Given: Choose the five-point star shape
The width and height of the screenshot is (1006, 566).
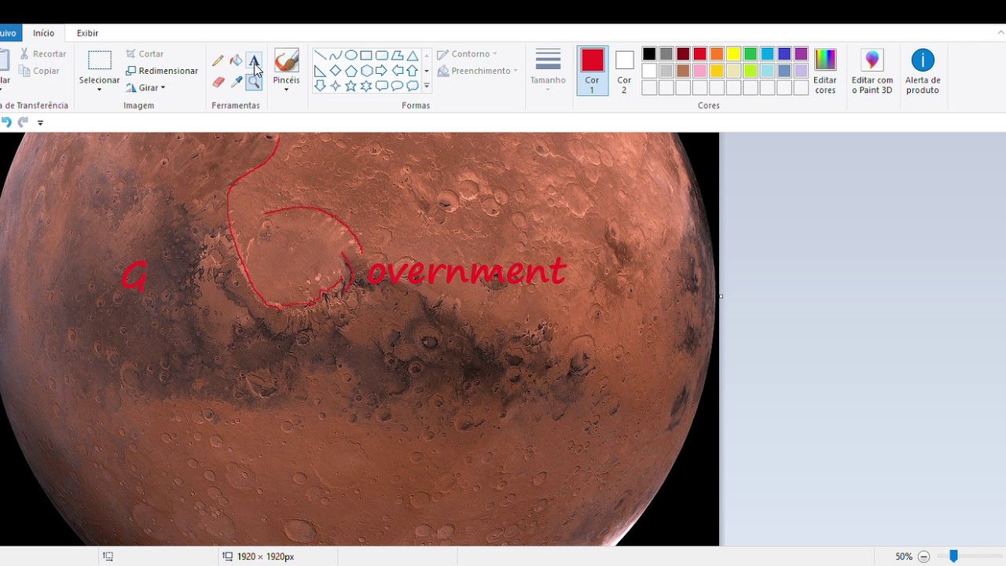Looking at the screenshot, I should tap(351, 86).
